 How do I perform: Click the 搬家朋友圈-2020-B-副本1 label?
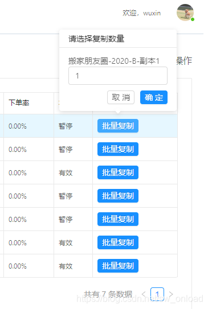[x=114, y=61]
